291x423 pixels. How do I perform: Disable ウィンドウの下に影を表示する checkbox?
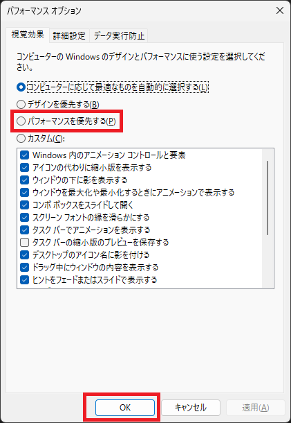coord(24,180)
